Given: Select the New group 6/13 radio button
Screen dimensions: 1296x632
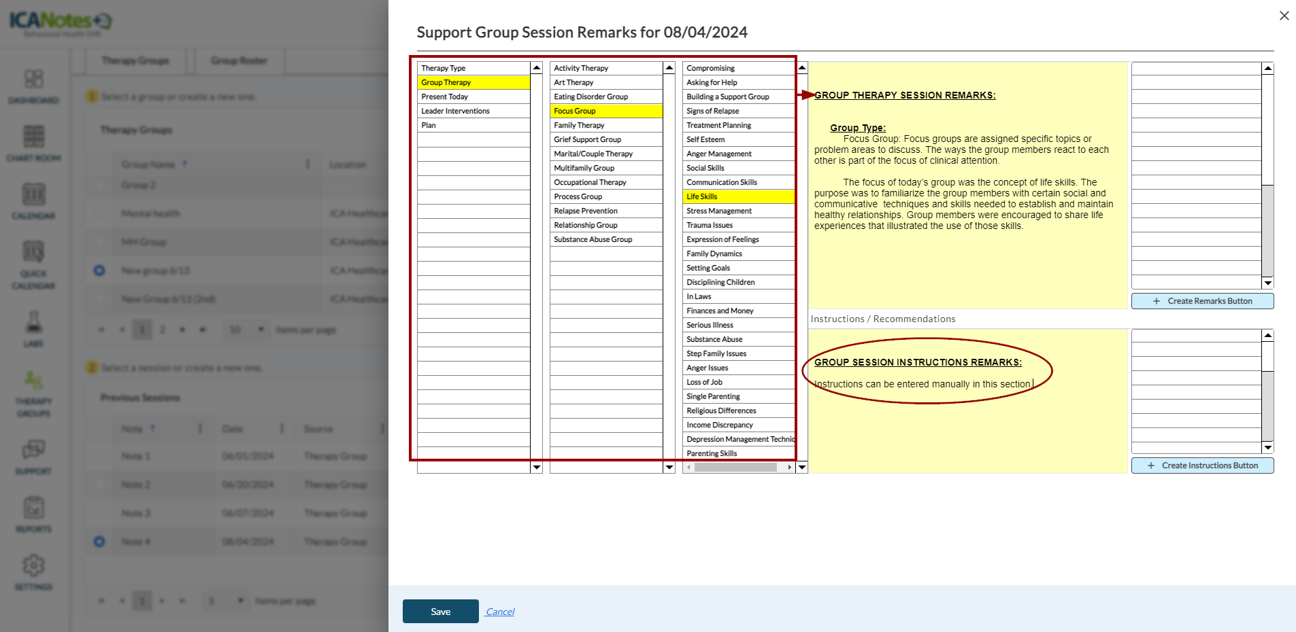Looking at the screenshot, I should [x=99, y=270].
